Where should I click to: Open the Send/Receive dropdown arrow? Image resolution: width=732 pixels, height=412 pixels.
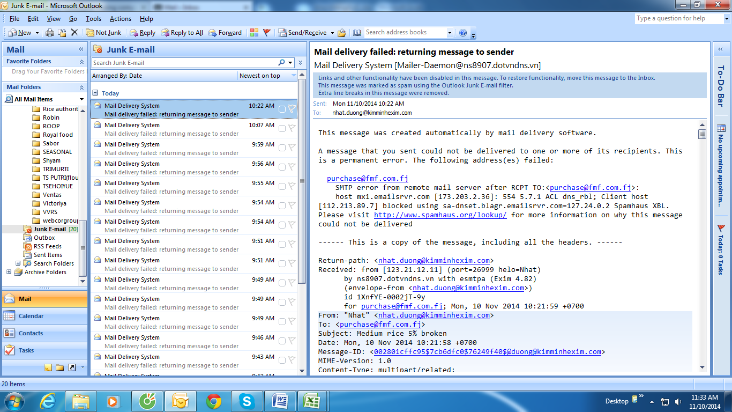pos(332,33)
